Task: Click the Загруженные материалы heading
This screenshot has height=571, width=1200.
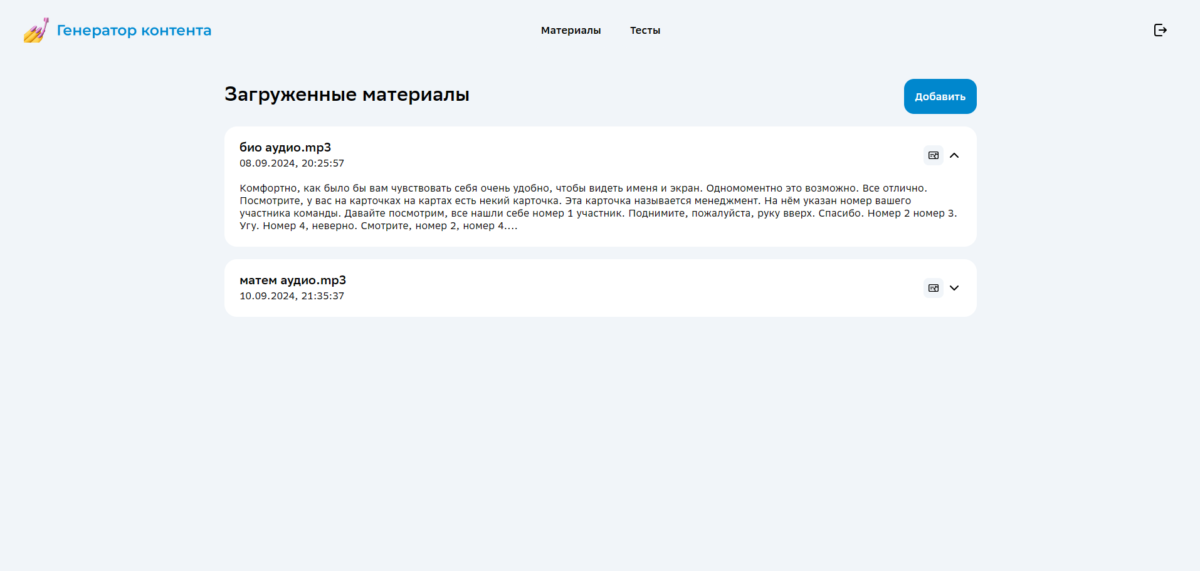Action: 347,95
